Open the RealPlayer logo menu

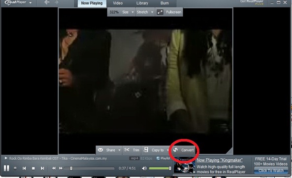[18, 2]
